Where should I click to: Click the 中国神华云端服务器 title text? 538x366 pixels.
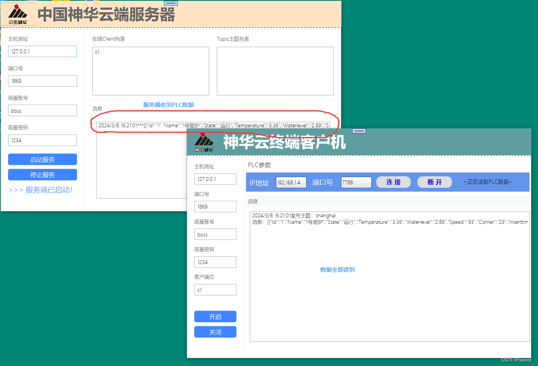(x=106, y=15)
